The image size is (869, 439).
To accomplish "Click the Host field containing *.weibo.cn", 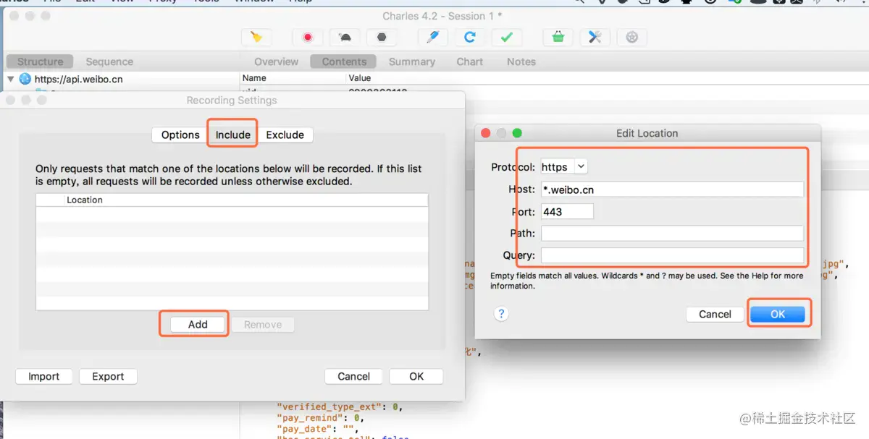I will click(672, 189).
